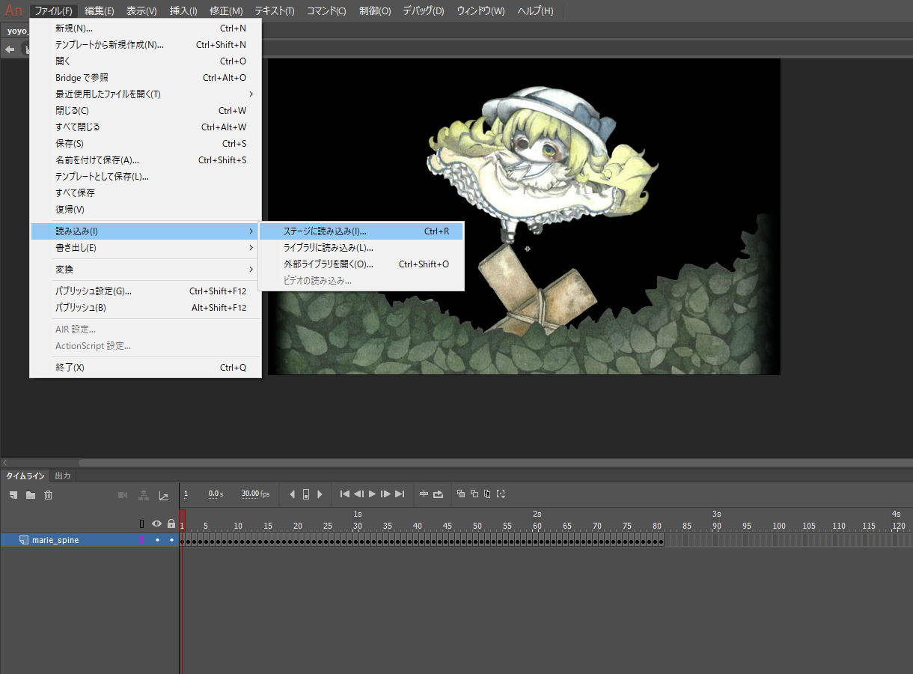Step back one frame

358,494
